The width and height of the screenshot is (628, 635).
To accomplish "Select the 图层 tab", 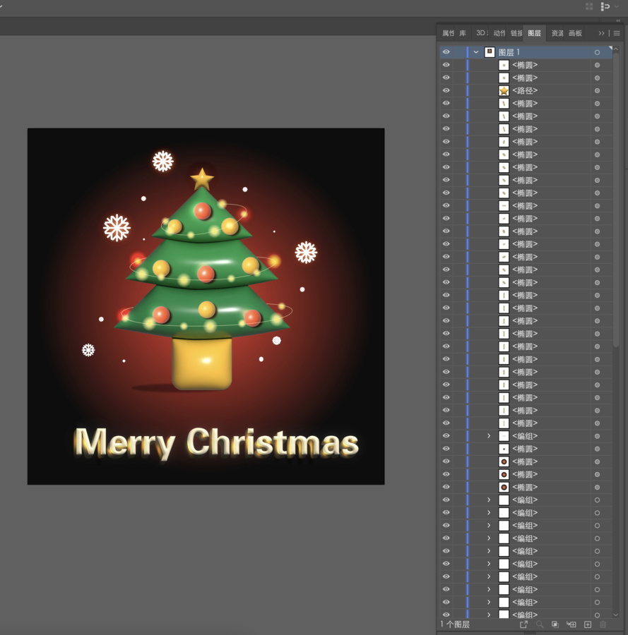I will pos(534,33).
